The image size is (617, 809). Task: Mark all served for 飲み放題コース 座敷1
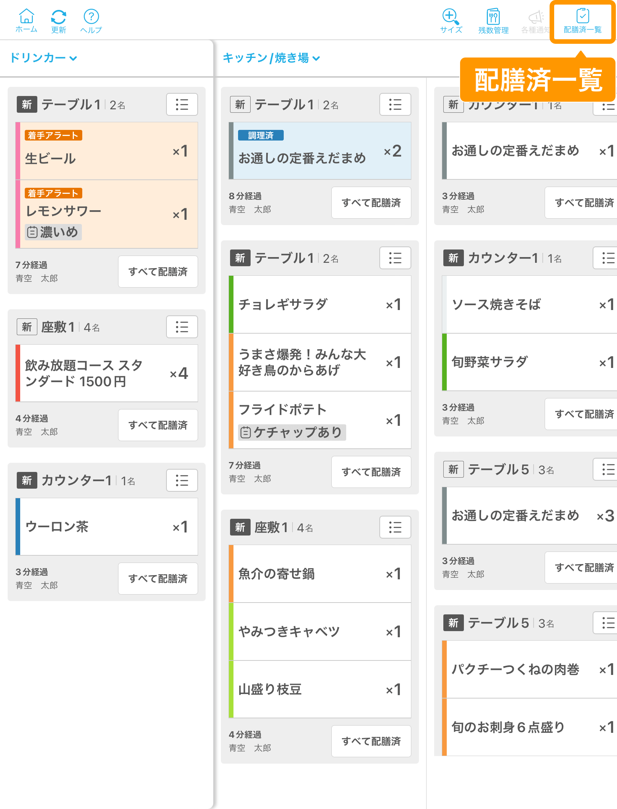(x=158, y=425)
